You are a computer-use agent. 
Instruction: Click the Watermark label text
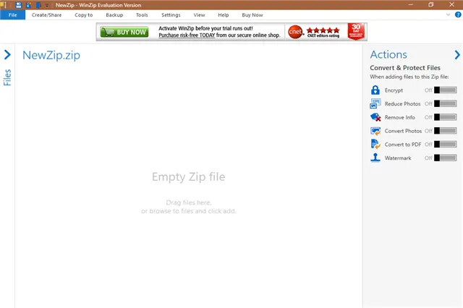(x=398, y=158)
